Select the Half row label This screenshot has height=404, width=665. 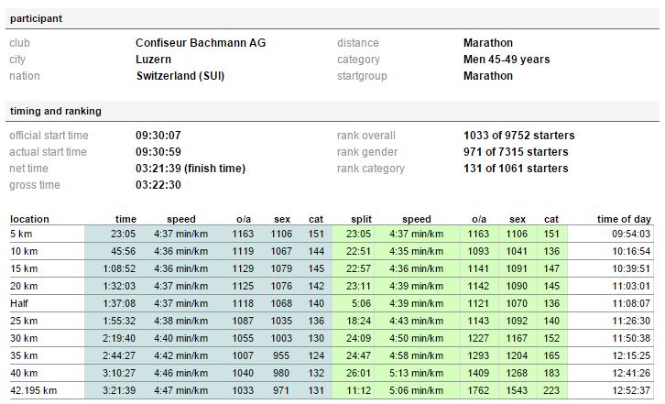19,303
